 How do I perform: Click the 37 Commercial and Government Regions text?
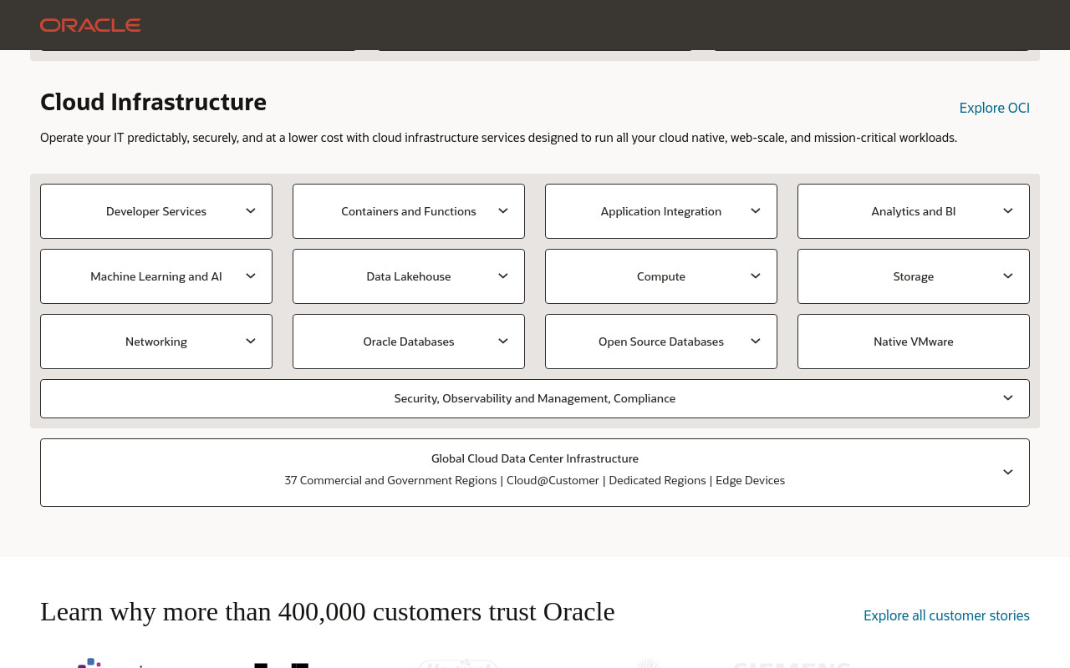390,480
